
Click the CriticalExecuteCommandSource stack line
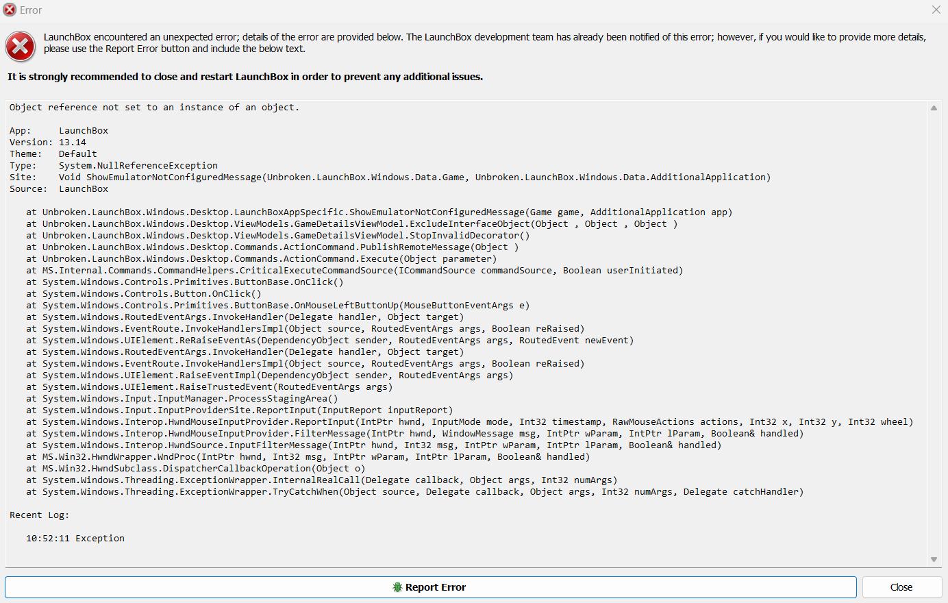click(x=355, y=271)
